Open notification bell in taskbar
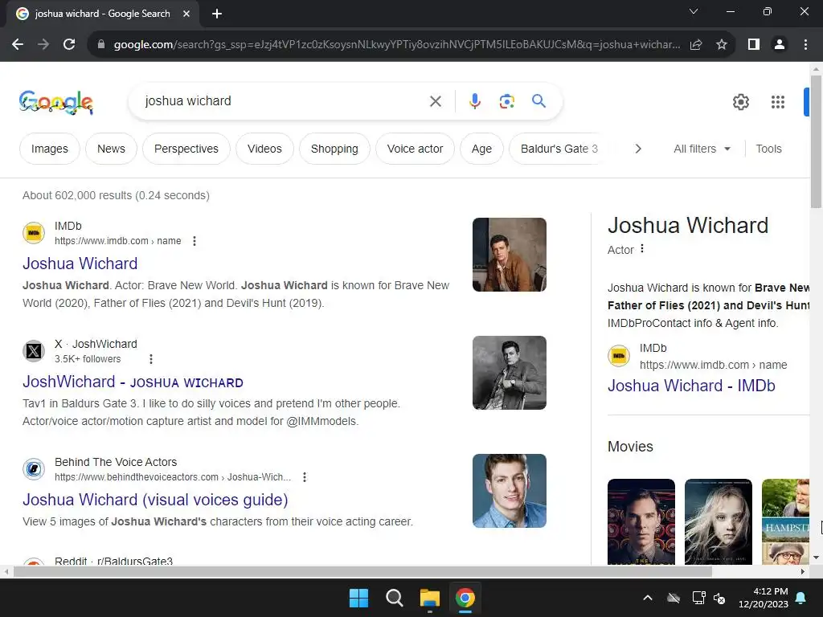823x617 pixels. [801, 598]
